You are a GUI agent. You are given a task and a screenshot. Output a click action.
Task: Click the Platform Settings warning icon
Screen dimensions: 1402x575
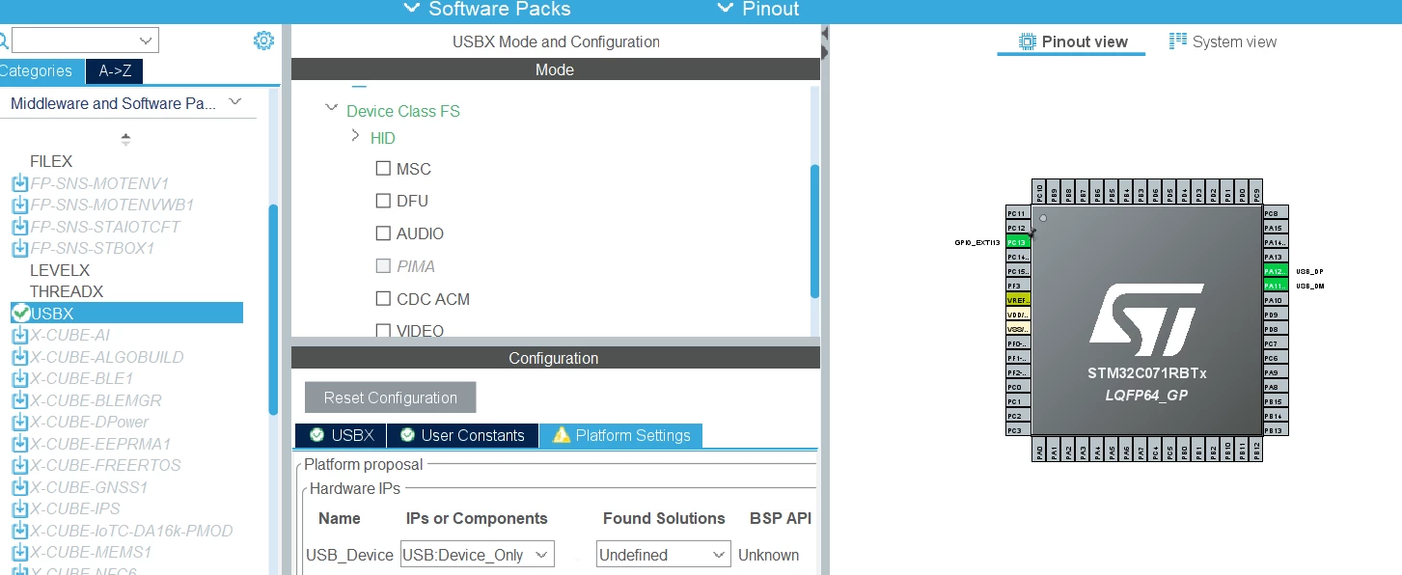(561, 435)
